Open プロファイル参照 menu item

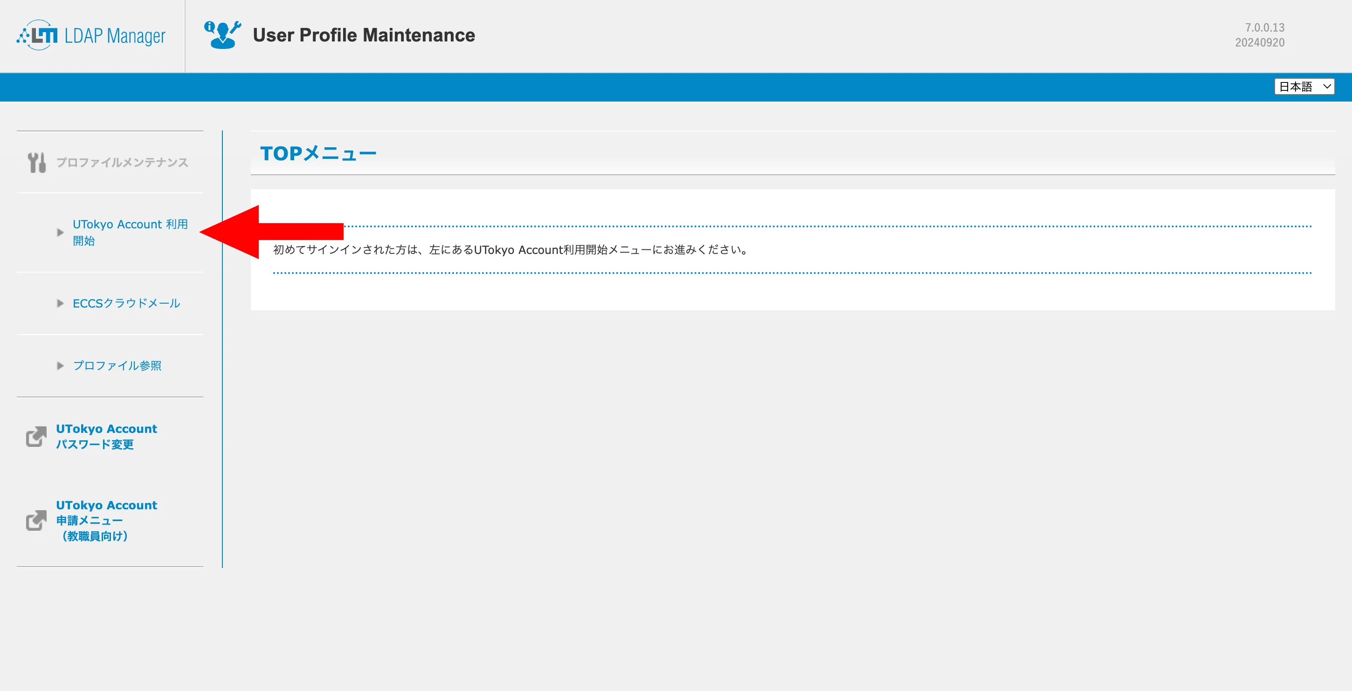(x=117, y=366)
